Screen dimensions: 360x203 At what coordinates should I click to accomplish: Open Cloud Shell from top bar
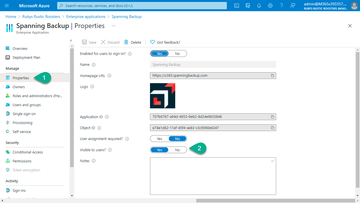click(237, 6)
